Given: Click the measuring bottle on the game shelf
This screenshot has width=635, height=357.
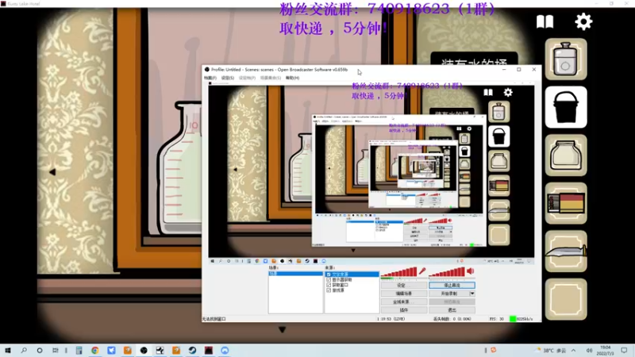Looking at the screenshot, I should pyautogui.click(x=179, y=170).
